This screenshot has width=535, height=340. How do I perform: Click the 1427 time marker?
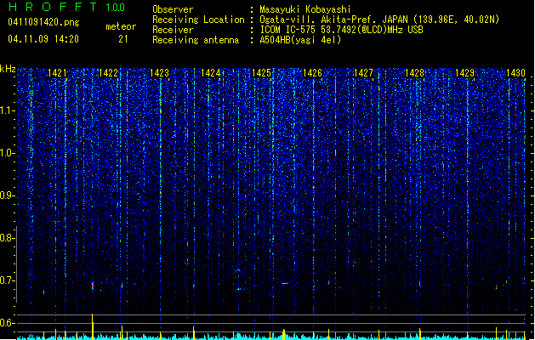pos(364,73)
